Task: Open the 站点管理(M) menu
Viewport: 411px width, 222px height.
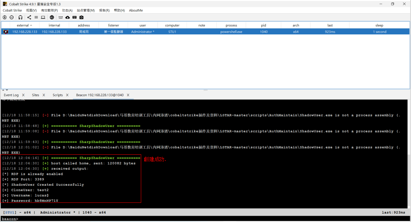Action: point(86,10)
